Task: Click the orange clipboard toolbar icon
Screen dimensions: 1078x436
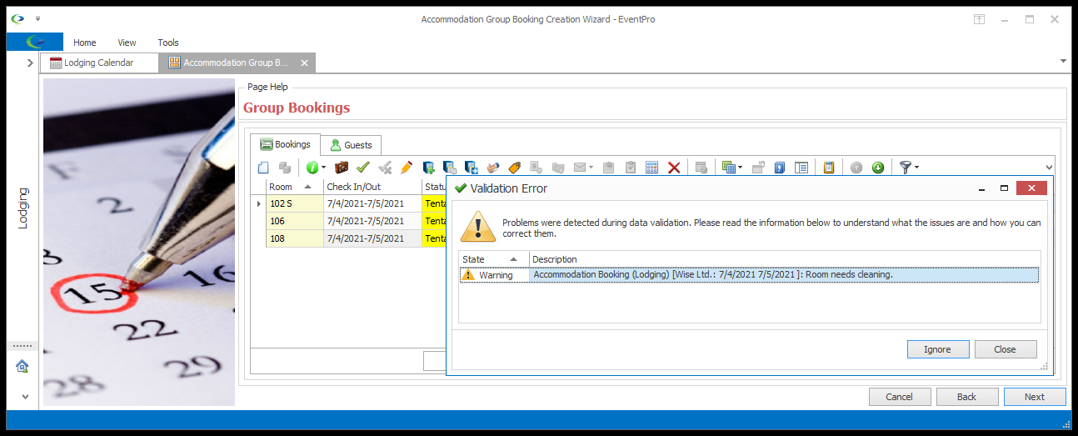Action: pos(829,168)
